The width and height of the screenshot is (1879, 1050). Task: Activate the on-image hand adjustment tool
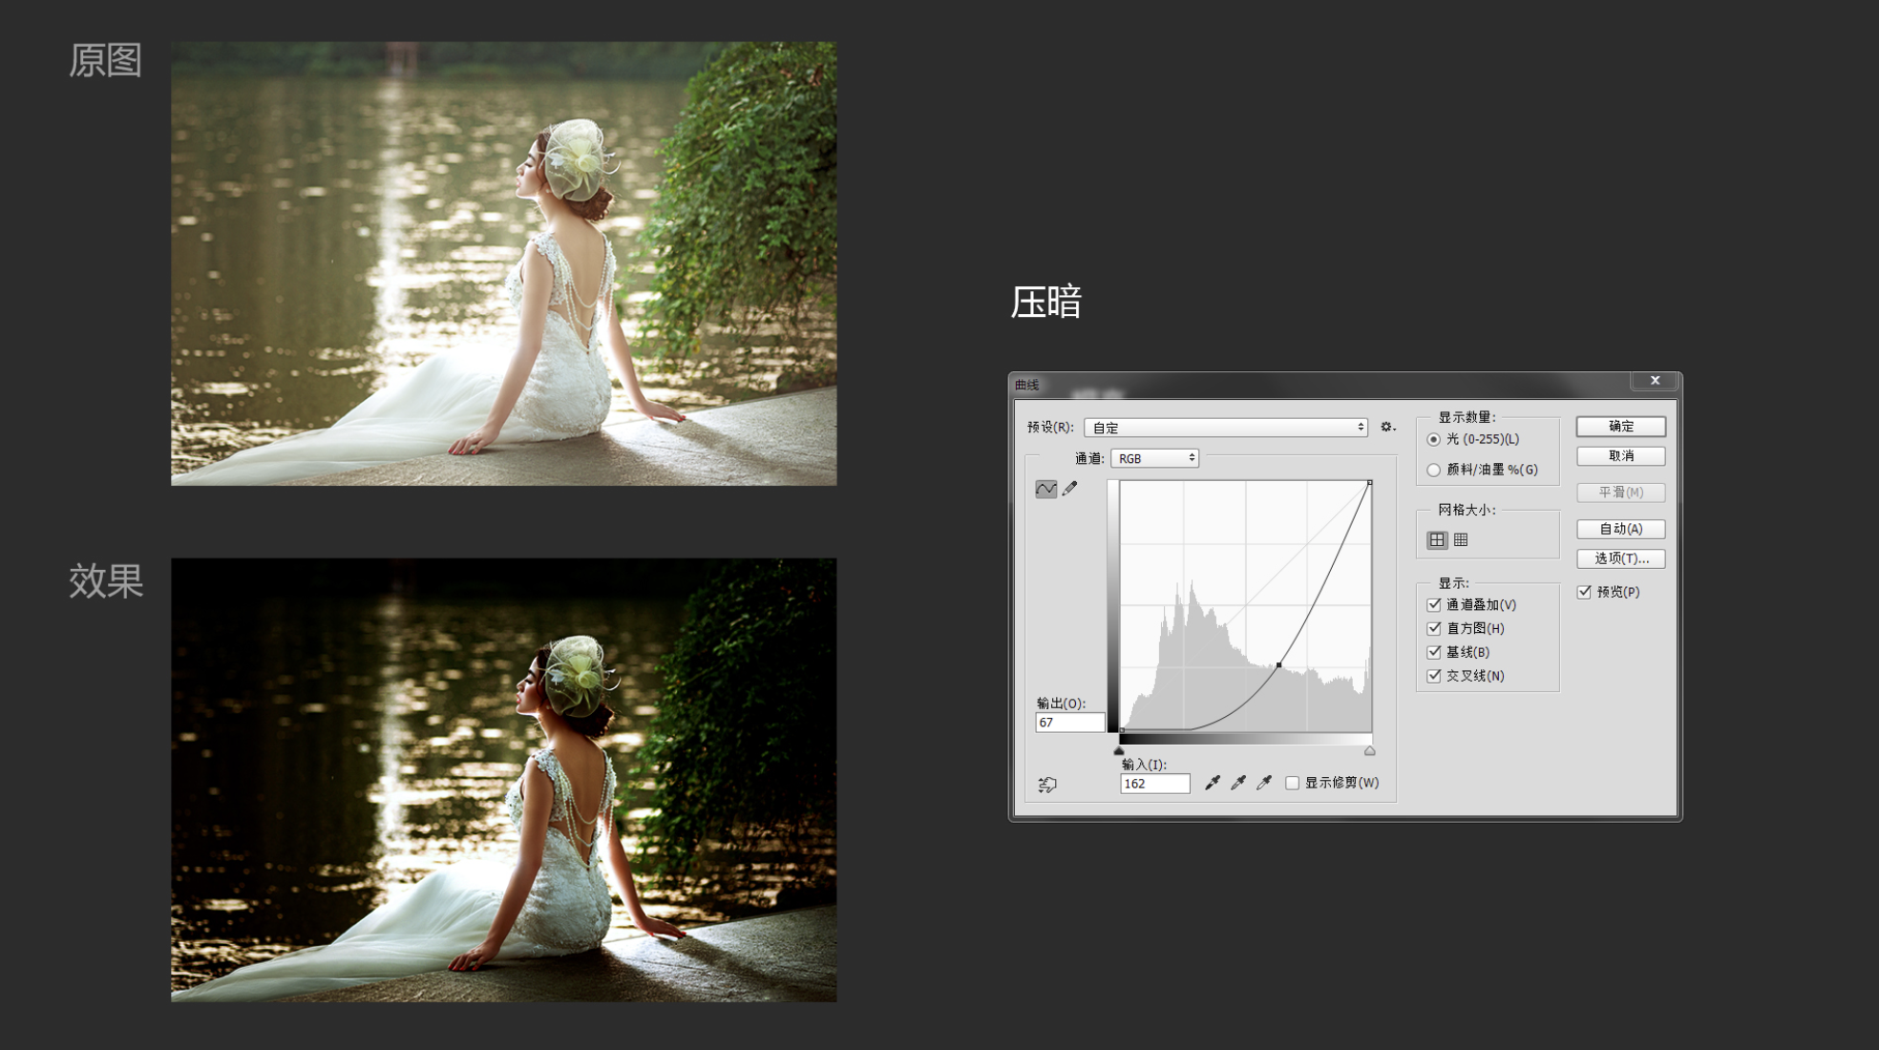tap(1047, 785)
